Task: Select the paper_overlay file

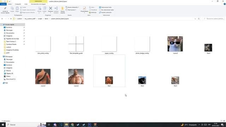Action: [x=109, y=45]
